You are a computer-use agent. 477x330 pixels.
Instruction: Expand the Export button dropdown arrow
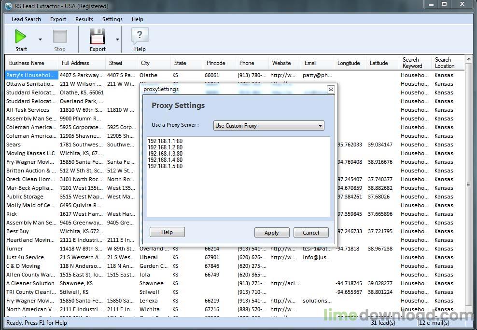117,40
